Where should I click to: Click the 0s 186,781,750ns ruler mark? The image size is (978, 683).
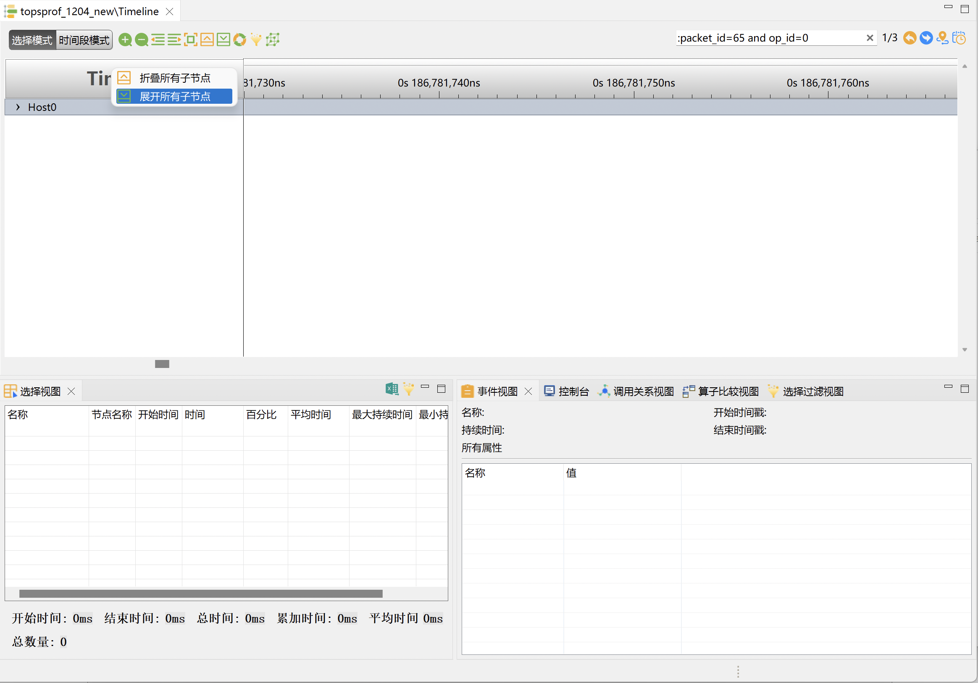[634, 83]
